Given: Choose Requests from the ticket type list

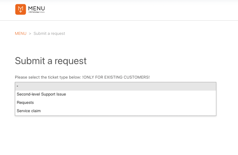Looking at the screenshot, I should click(x=116, y=103).
